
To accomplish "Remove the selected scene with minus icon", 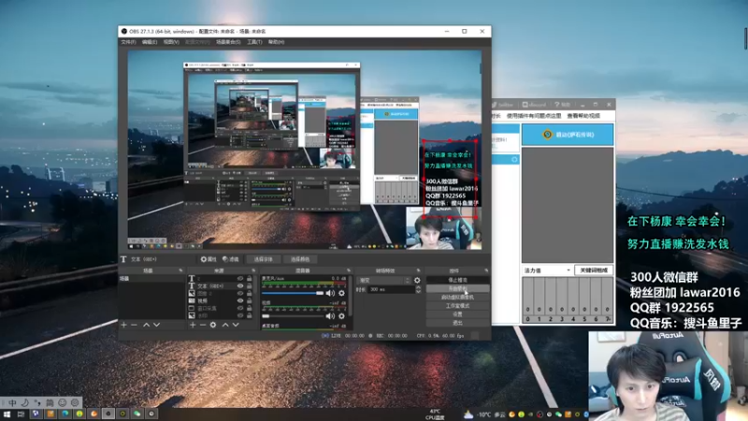I will 134,325.
